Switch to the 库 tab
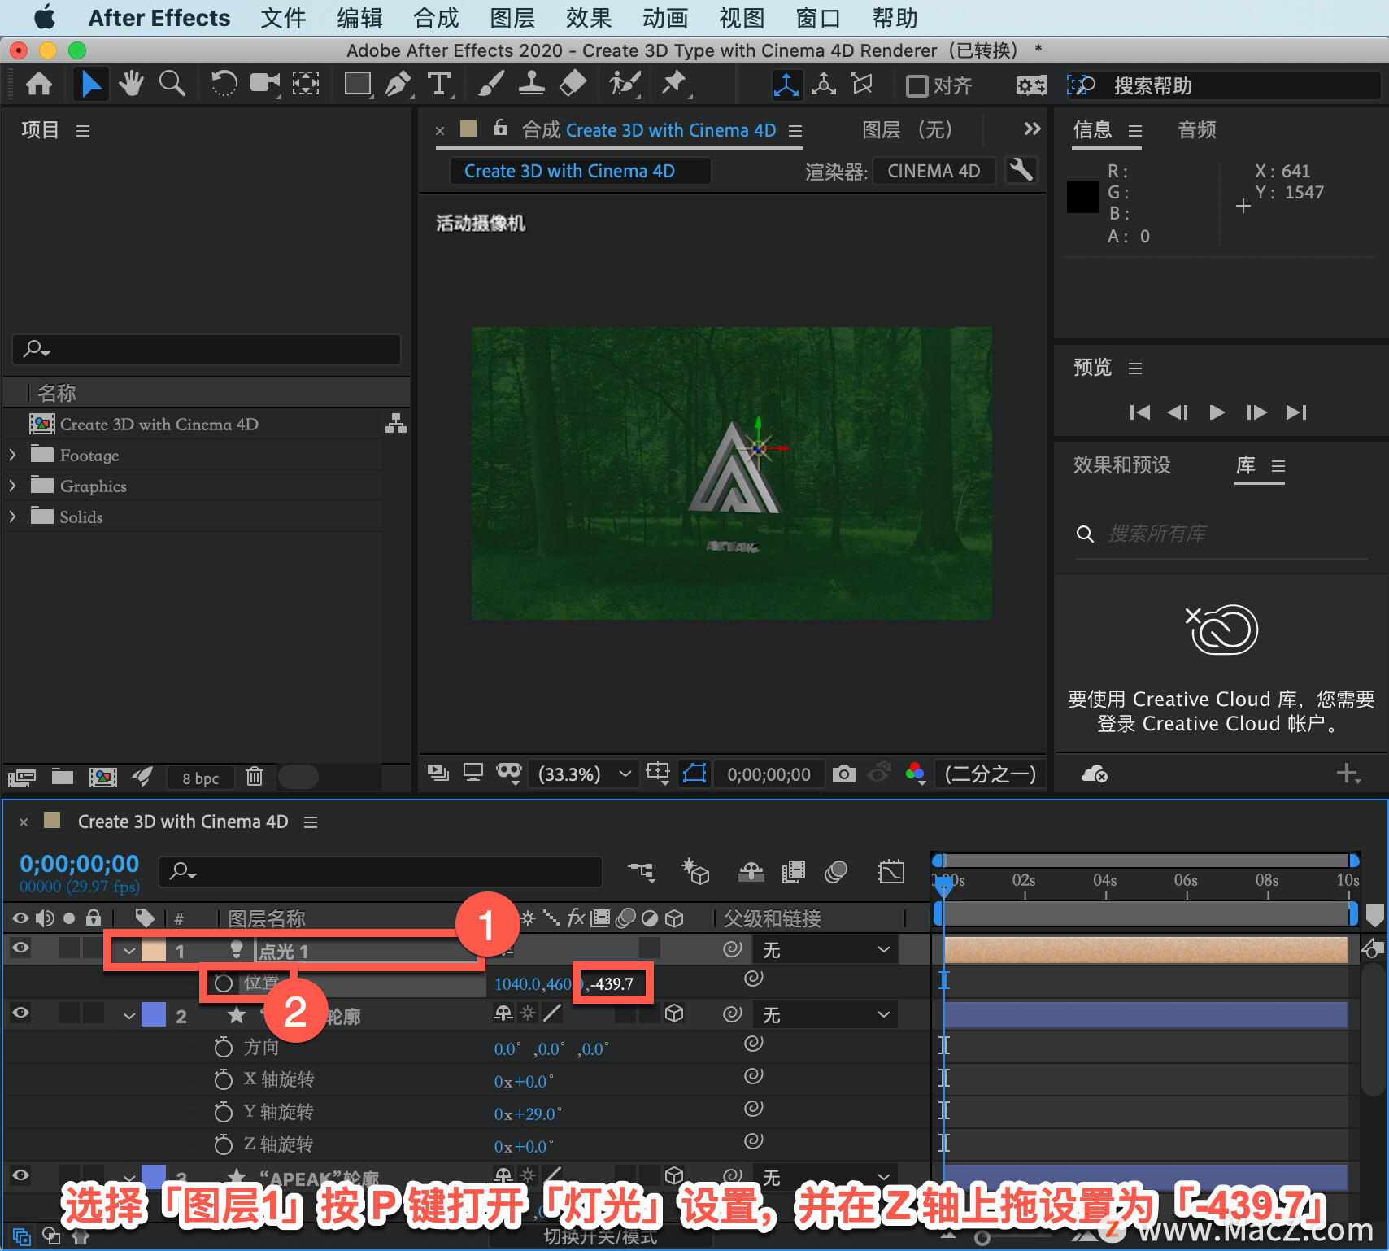The width and height of the screenshot is (1389, 1251). click(x=1246, y=465)
